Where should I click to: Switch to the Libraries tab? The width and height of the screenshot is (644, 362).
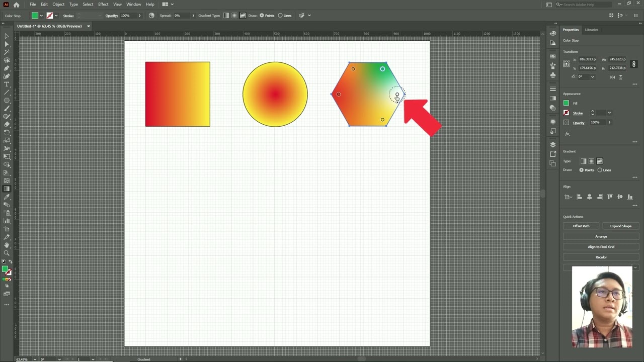point(592,30)
